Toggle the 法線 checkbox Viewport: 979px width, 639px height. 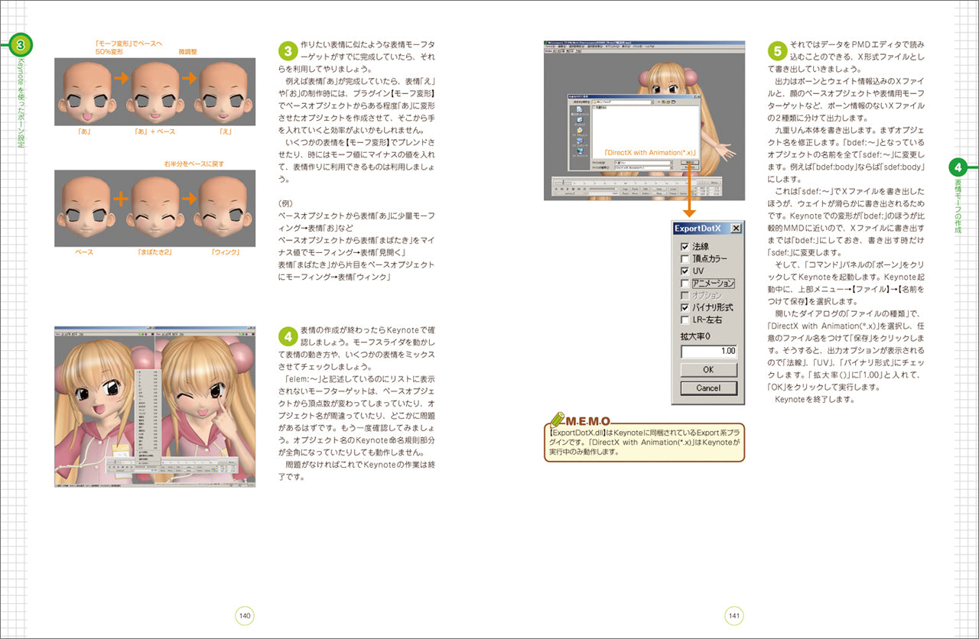tap(685, 247)
